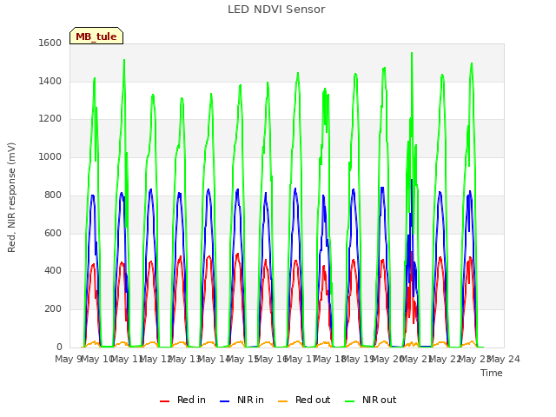Click the 1600 y-axis tick value
Viewport: 556px width, 417px height.
click(x=50, y=43)
